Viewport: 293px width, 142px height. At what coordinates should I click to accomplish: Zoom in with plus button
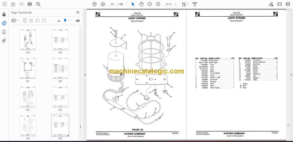pyautogui.click(x=158, y=4)
